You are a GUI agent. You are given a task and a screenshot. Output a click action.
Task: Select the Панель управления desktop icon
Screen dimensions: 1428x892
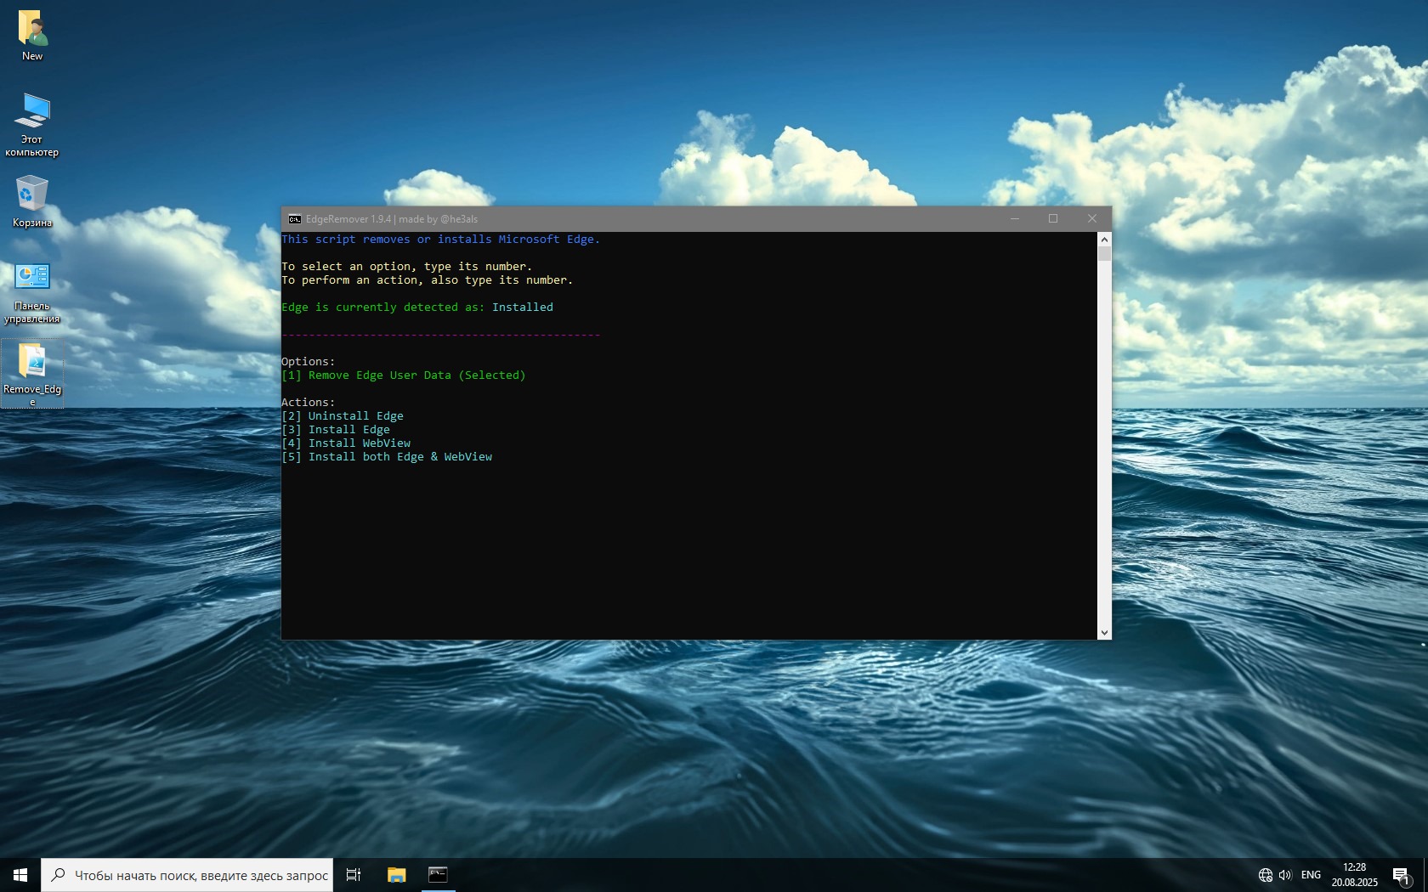pyautogui.click(x=32, y=277)
